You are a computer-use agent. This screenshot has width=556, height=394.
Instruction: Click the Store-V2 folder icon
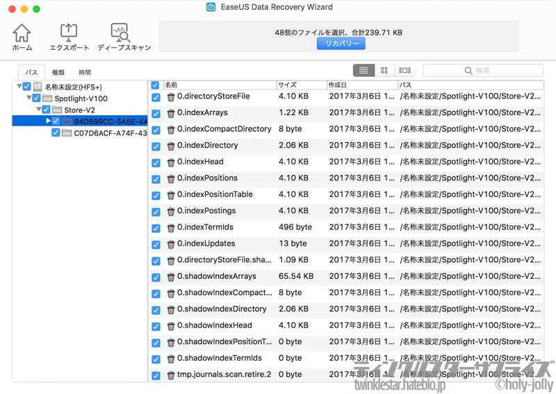point(57,110)
